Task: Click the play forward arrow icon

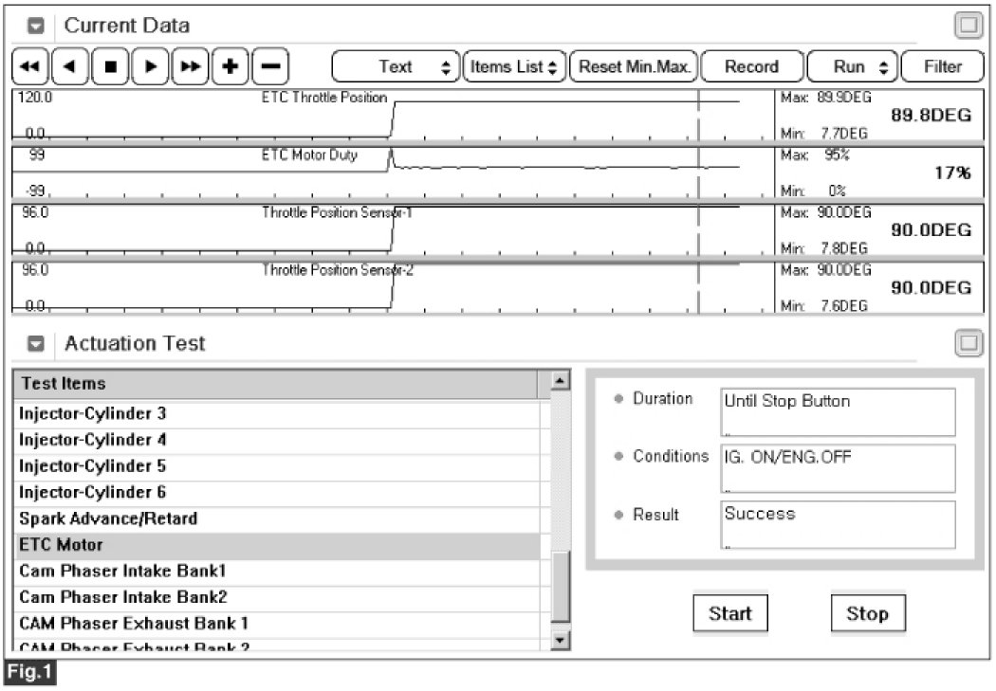Action: (x=150, y=66)
